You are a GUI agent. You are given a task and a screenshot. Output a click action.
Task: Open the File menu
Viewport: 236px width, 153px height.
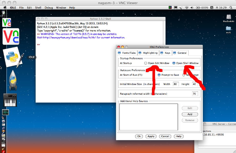click(x=21, y=7)
